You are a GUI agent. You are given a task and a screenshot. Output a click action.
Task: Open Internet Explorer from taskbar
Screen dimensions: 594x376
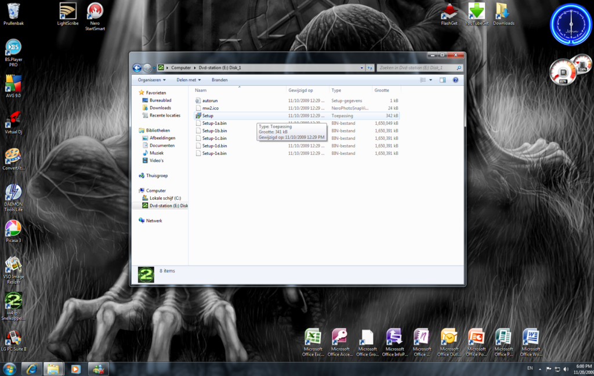coord(31,369)
